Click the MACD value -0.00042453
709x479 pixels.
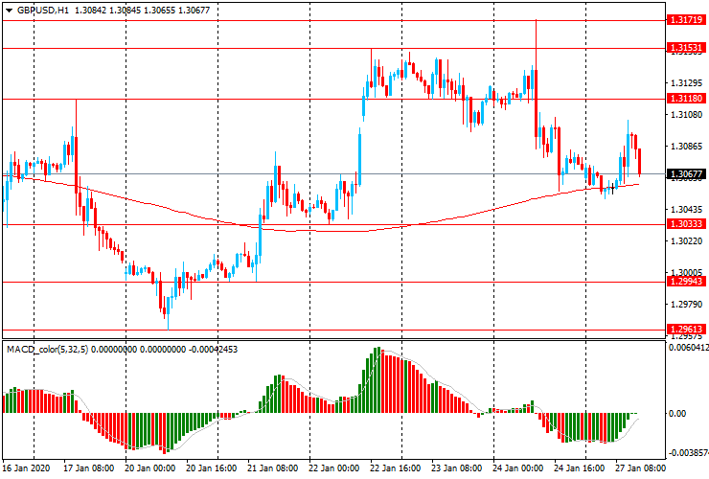click(213, 349)
